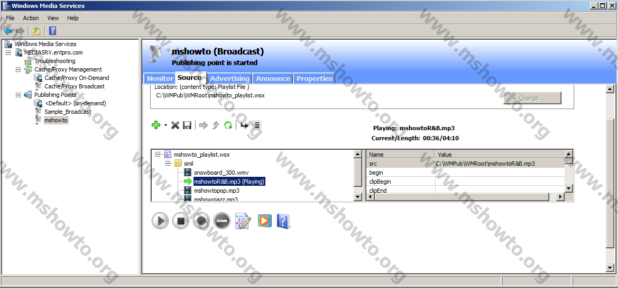
Task: Open the Properties tab
Action: pyautogui.click(x=314, y=78)
